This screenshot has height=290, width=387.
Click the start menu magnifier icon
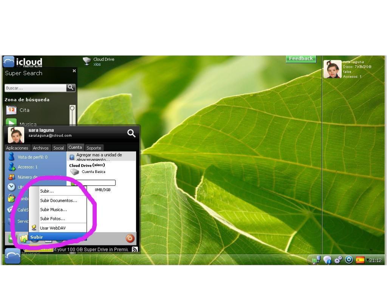(131, 133)
